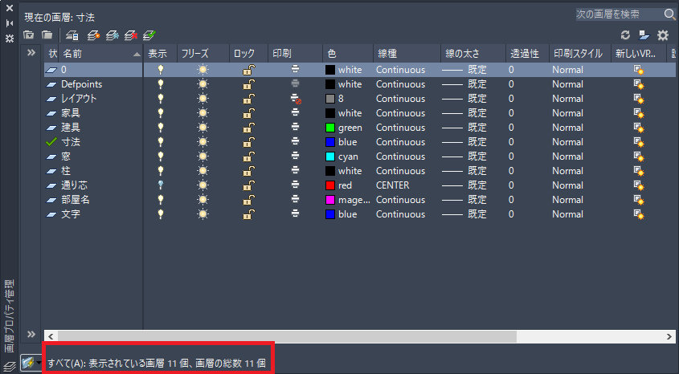679x374 pixels.
Task: Sort by フリーズ column header
Action: [x=202, y=54]
